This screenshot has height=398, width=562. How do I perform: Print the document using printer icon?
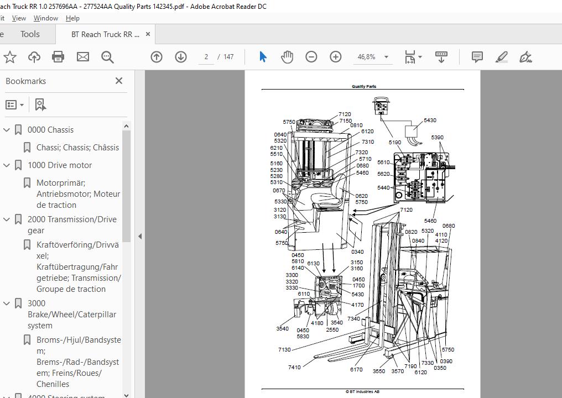click(x=58, y=57)
